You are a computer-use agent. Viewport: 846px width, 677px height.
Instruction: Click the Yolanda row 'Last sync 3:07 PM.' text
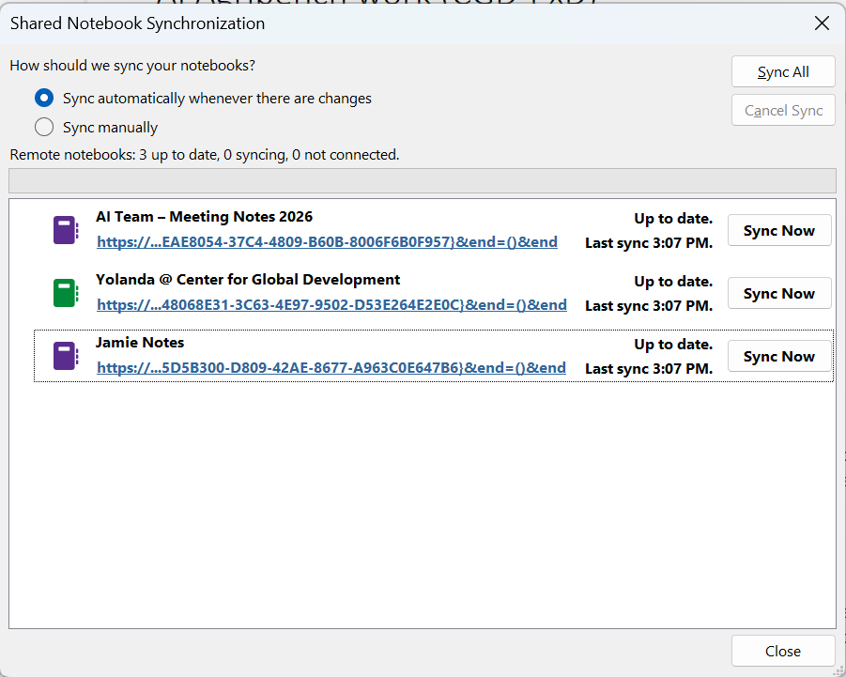coord(649,306)
